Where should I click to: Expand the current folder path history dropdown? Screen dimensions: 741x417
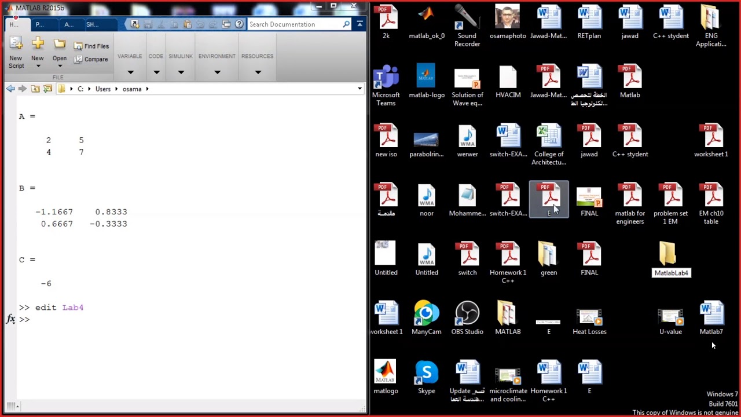(x=360, y=89)
